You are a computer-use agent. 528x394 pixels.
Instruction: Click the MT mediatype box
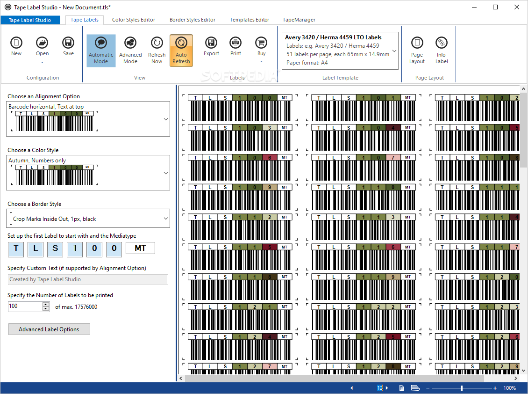pos(141,248)
